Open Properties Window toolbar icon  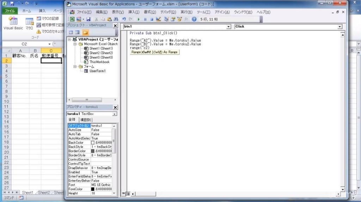point(173,19)
